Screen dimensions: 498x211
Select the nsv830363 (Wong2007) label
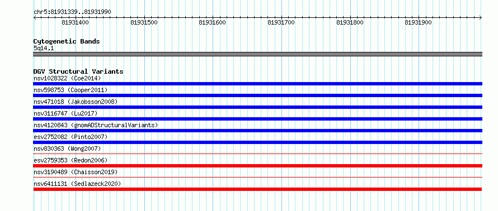coord(67,148)
